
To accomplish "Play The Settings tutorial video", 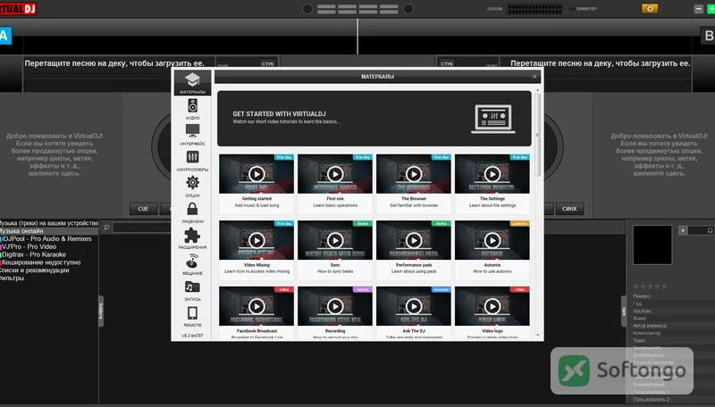I will tap(492, 174).
